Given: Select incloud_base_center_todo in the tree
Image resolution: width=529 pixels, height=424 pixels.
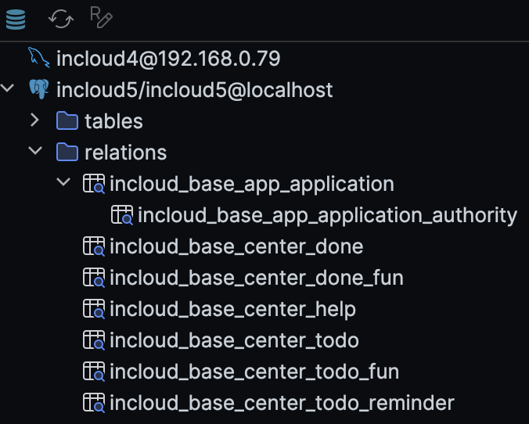Looking at the screenshot, I should click(x=234, y=340).
